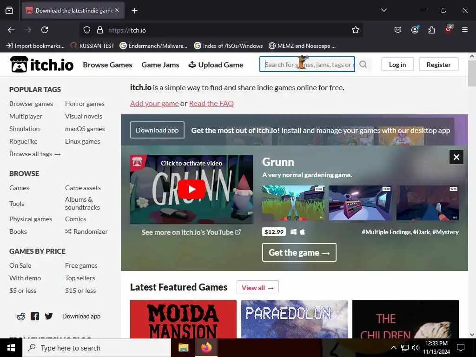Click the Register button
This screenshot has width=476, height=357.
tap(439, 64)
